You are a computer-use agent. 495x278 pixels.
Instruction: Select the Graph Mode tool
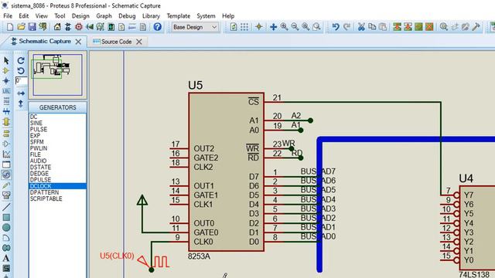(x=6, y=154)
